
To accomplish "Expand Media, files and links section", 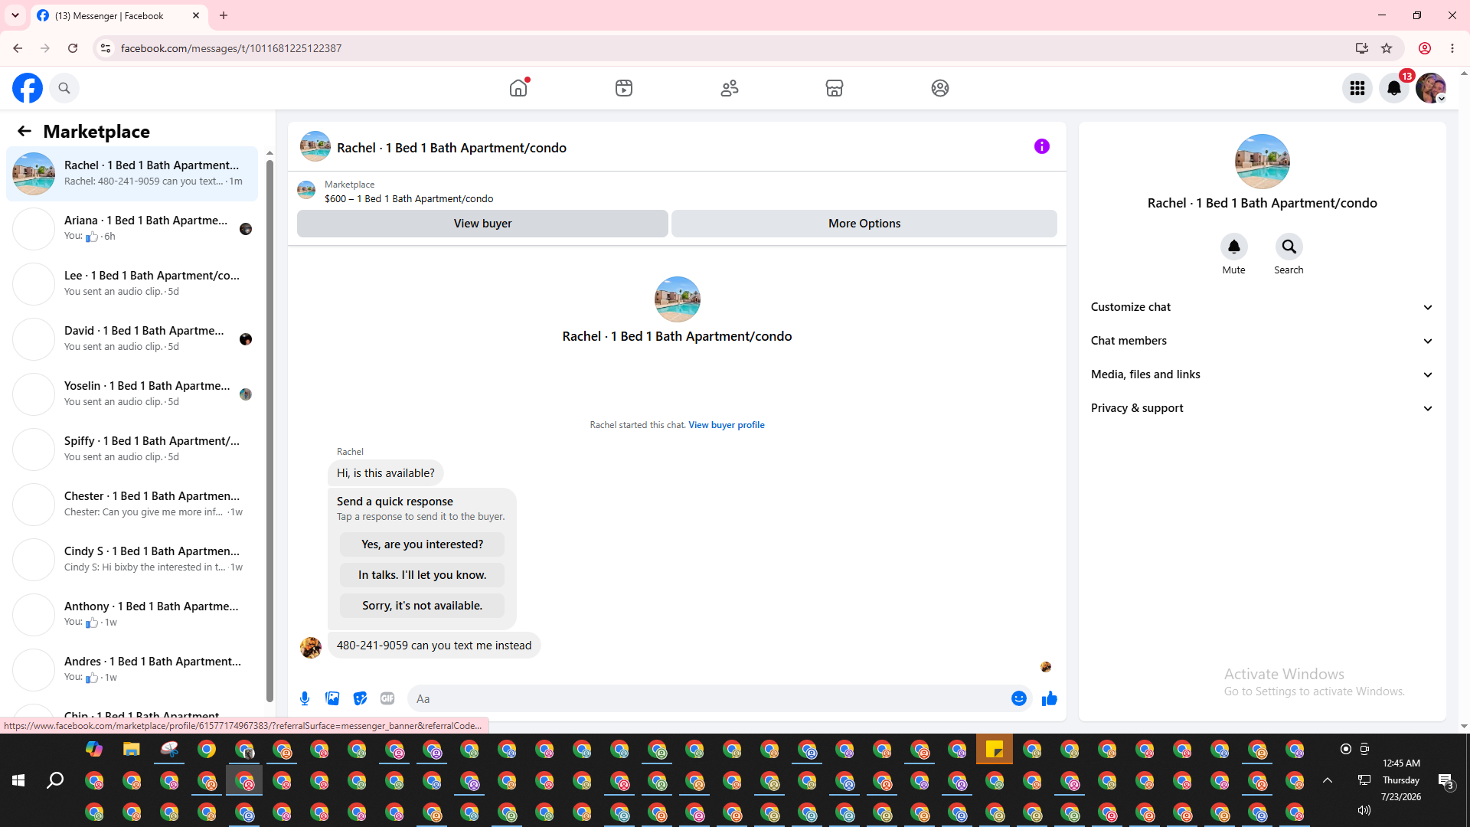I will pos(1262,374).
